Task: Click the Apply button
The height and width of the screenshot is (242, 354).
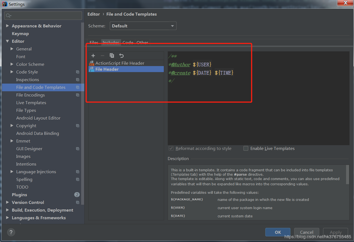Action: (x=336, y=232)
